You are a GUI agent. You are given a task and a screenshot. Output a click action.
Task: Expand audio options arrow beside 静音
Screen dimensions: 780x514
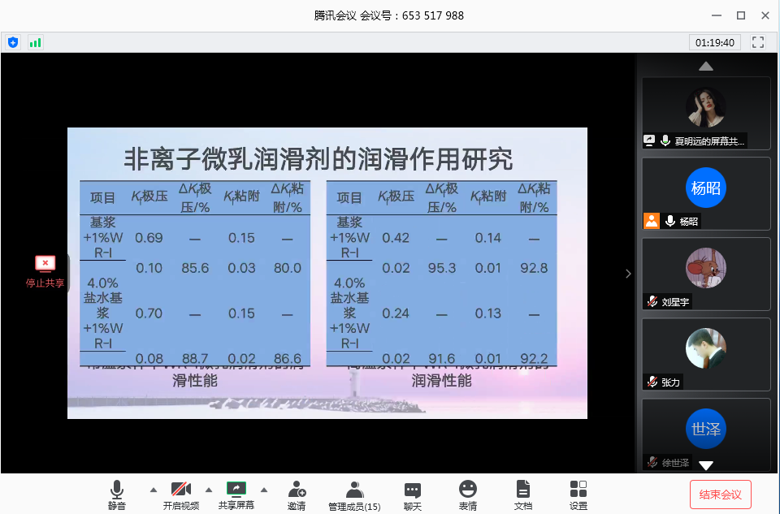pyautogui.click(x=153, y=490)
